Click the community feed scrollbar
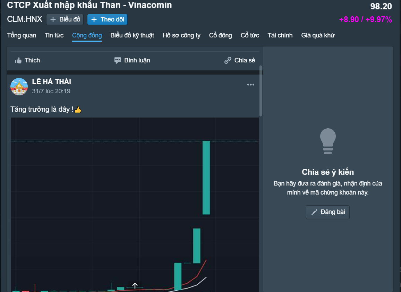The image size is (401, 292). (x=261, y=91)
